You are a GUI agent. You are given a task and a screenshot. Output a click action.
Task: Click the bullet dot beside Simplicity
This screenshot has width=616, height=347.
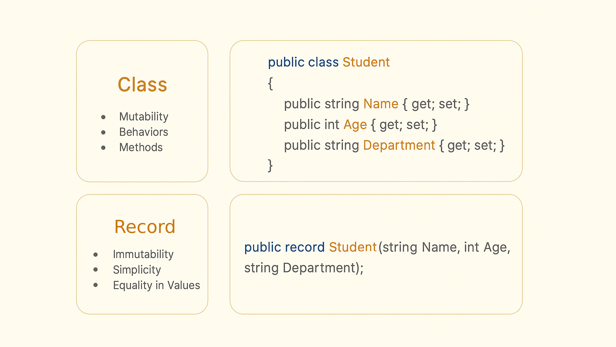pos(96,270)
